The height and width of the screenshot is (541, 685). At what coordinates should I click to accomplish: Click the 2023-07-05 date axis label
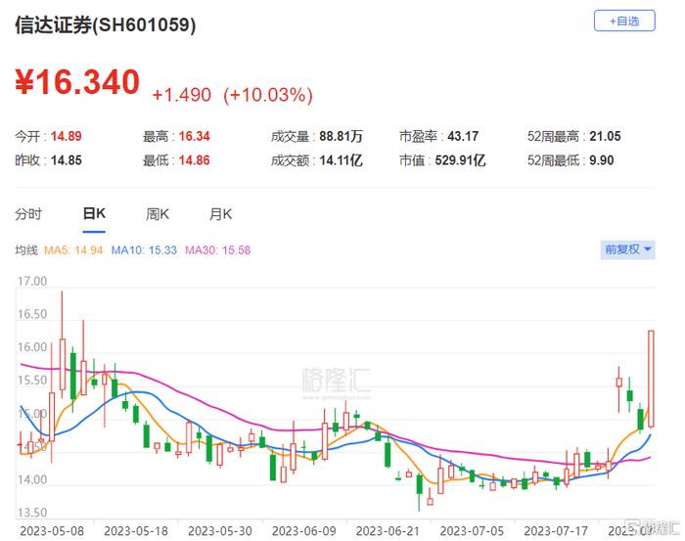tap(472, 531)
